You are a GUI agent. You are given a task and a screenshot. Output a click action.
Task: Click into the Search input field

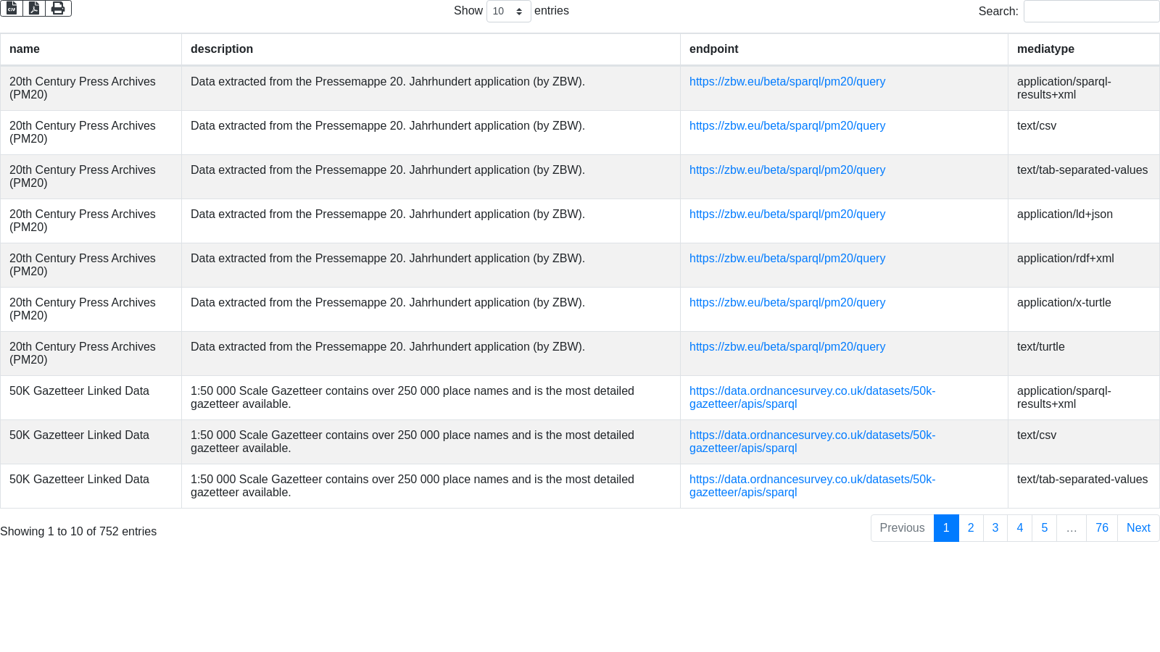[x=1091, y=12]
